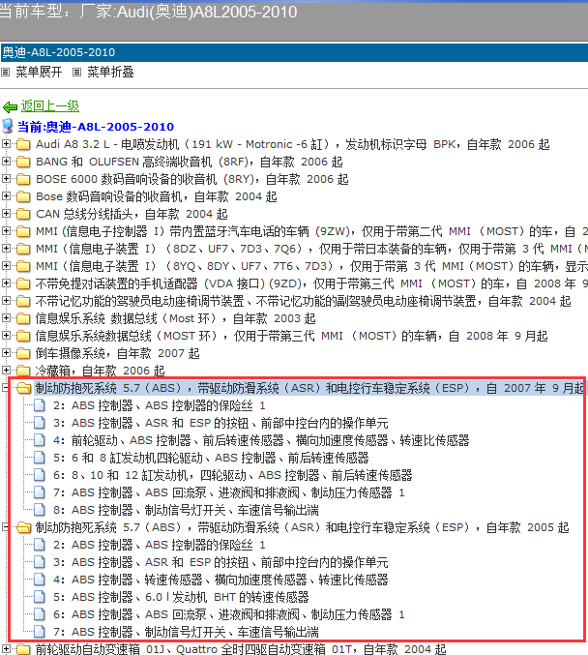Viewport: 588px width, 655px height.
Task: Click open folder icon of ABS 自年款 2005 row
Action: click(x=24, y=527)
